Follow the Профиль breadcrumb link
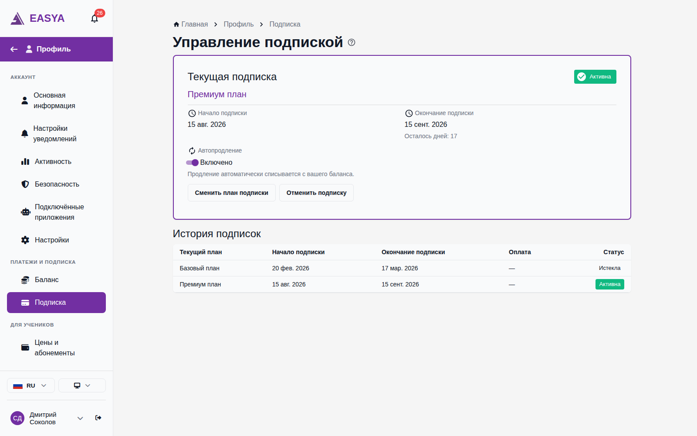This screenshot has height=436, width=697. coord(239,24)
